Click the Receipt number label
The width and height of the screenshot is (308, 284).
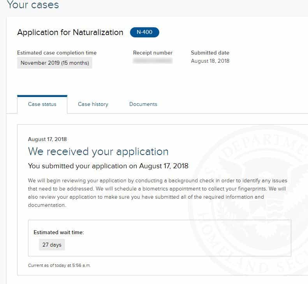click(x=153, y=53)
